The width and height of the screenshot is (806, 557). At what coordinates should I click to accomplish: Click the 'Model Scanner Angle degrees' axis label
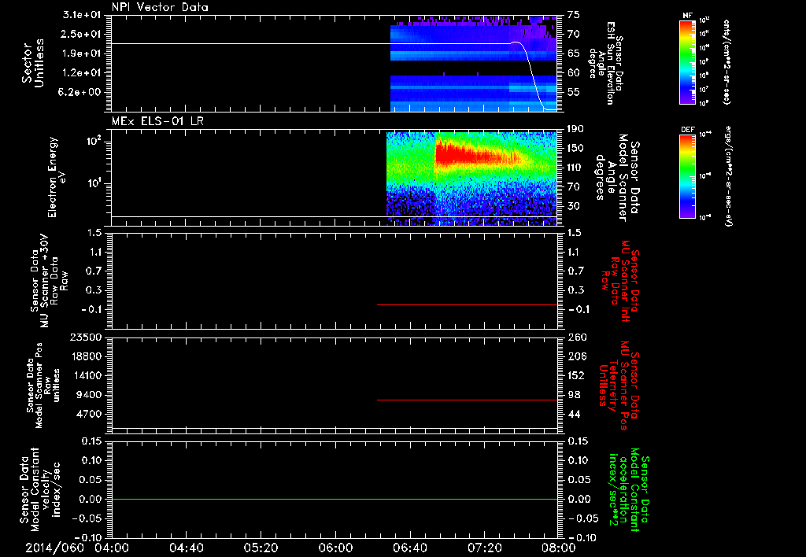tap(617, 177)
